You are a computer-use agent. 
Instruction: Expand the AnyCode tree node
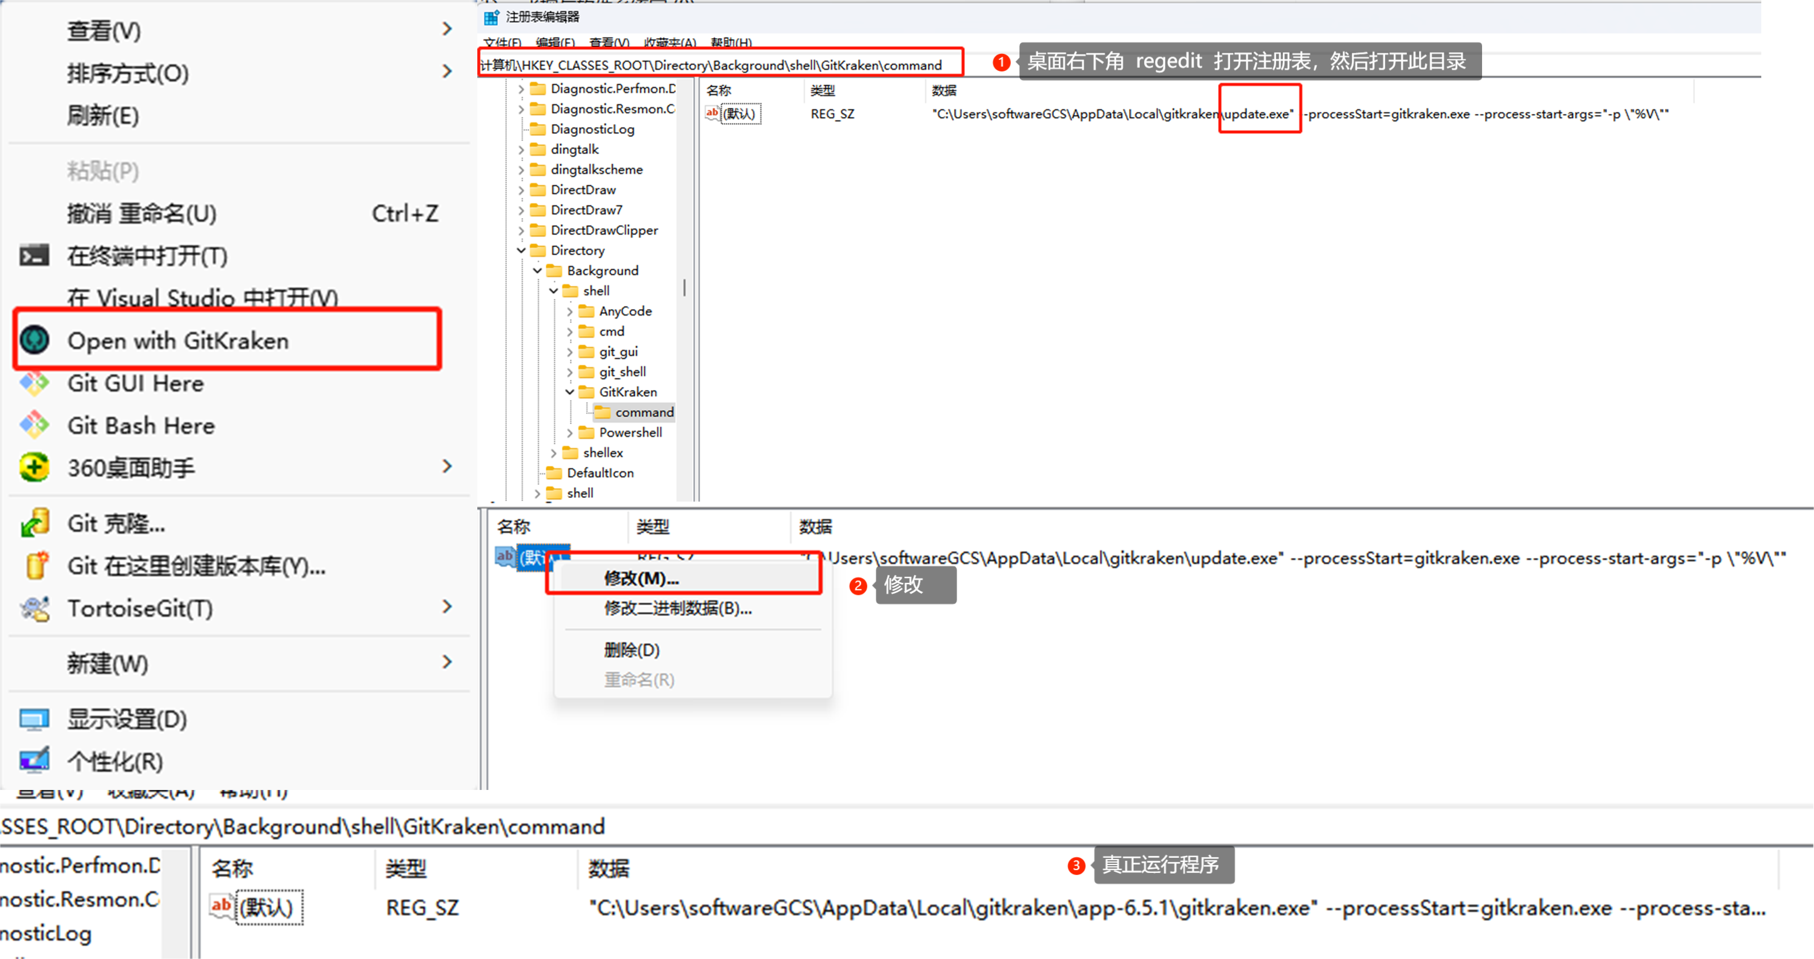[570, 311]
